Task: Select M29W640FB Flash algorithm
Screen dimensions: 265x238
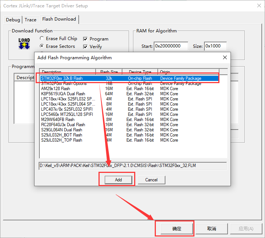Action: click(129, 120)
